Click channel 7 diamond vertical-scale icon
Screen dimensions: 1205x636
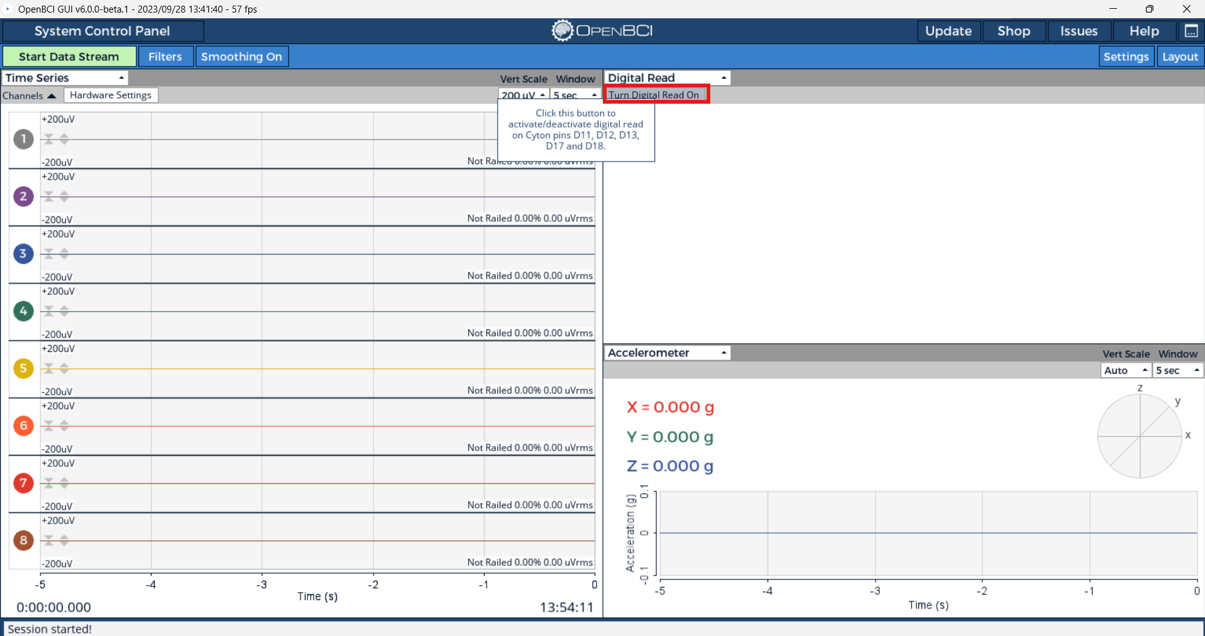[x=64, y=483]
